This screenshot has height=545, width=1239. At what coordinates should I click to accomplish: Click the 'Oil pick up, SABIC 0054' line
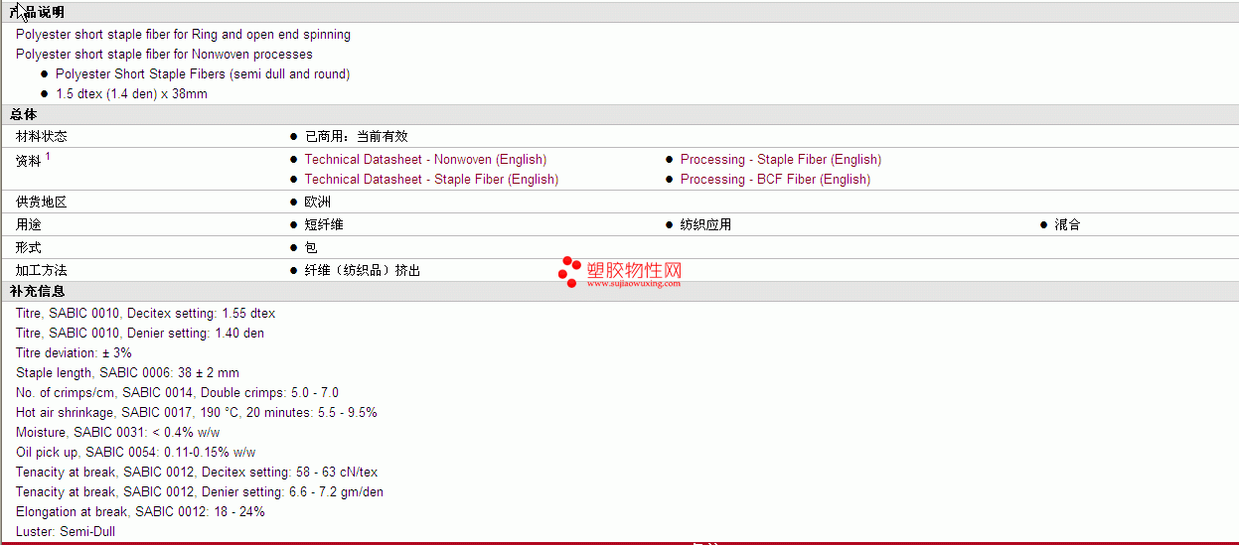tap(136, 452)
